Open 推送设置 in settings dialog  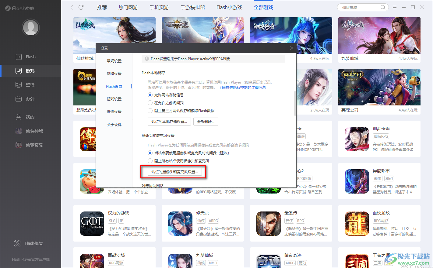[114, 112]
